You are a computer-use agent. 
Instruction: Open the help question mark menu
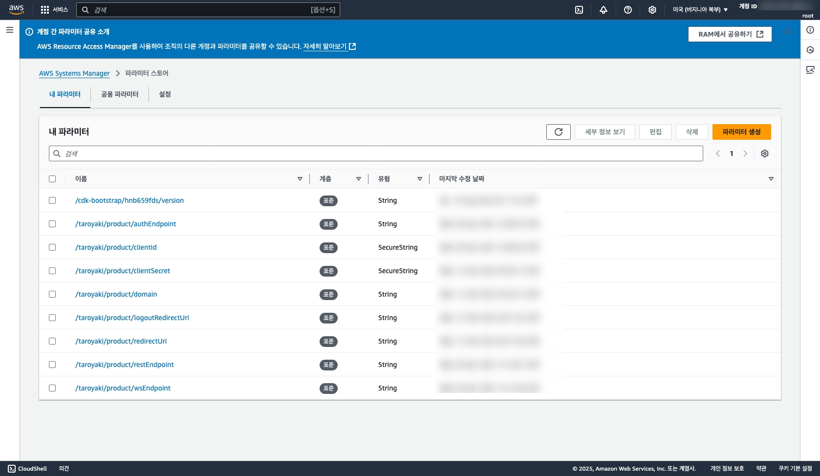[628, 10]
